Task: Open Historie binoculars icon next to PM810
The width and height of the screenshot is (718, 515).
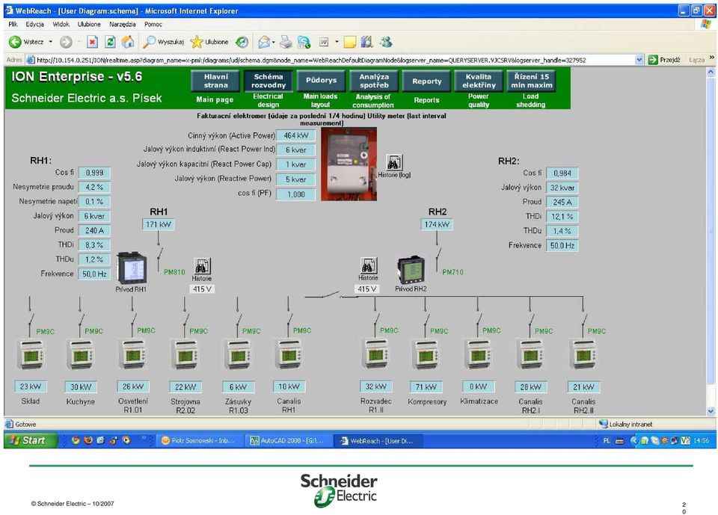Action: (x=202, y=266)
